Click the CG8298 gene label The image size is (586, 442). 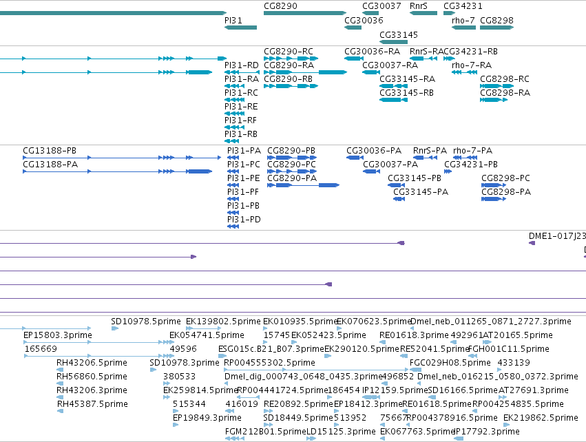pyautogui.click(x=496, y=21)
